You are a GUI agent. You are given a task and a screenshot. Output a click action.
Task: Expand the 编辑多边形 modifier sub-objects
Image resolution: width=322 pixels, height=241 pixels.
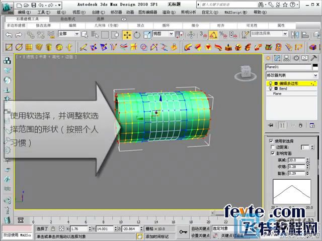pos(276,83)
